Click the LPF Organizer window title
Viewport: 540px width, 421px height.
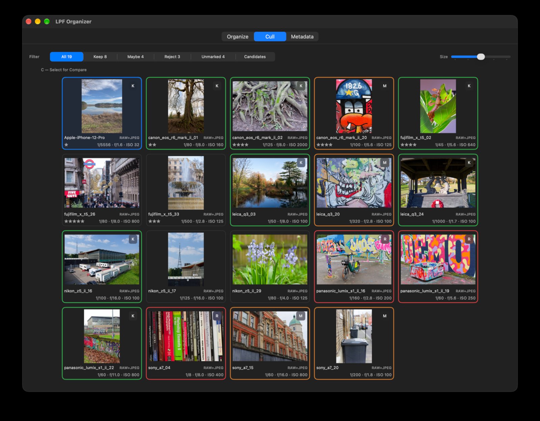74,22
